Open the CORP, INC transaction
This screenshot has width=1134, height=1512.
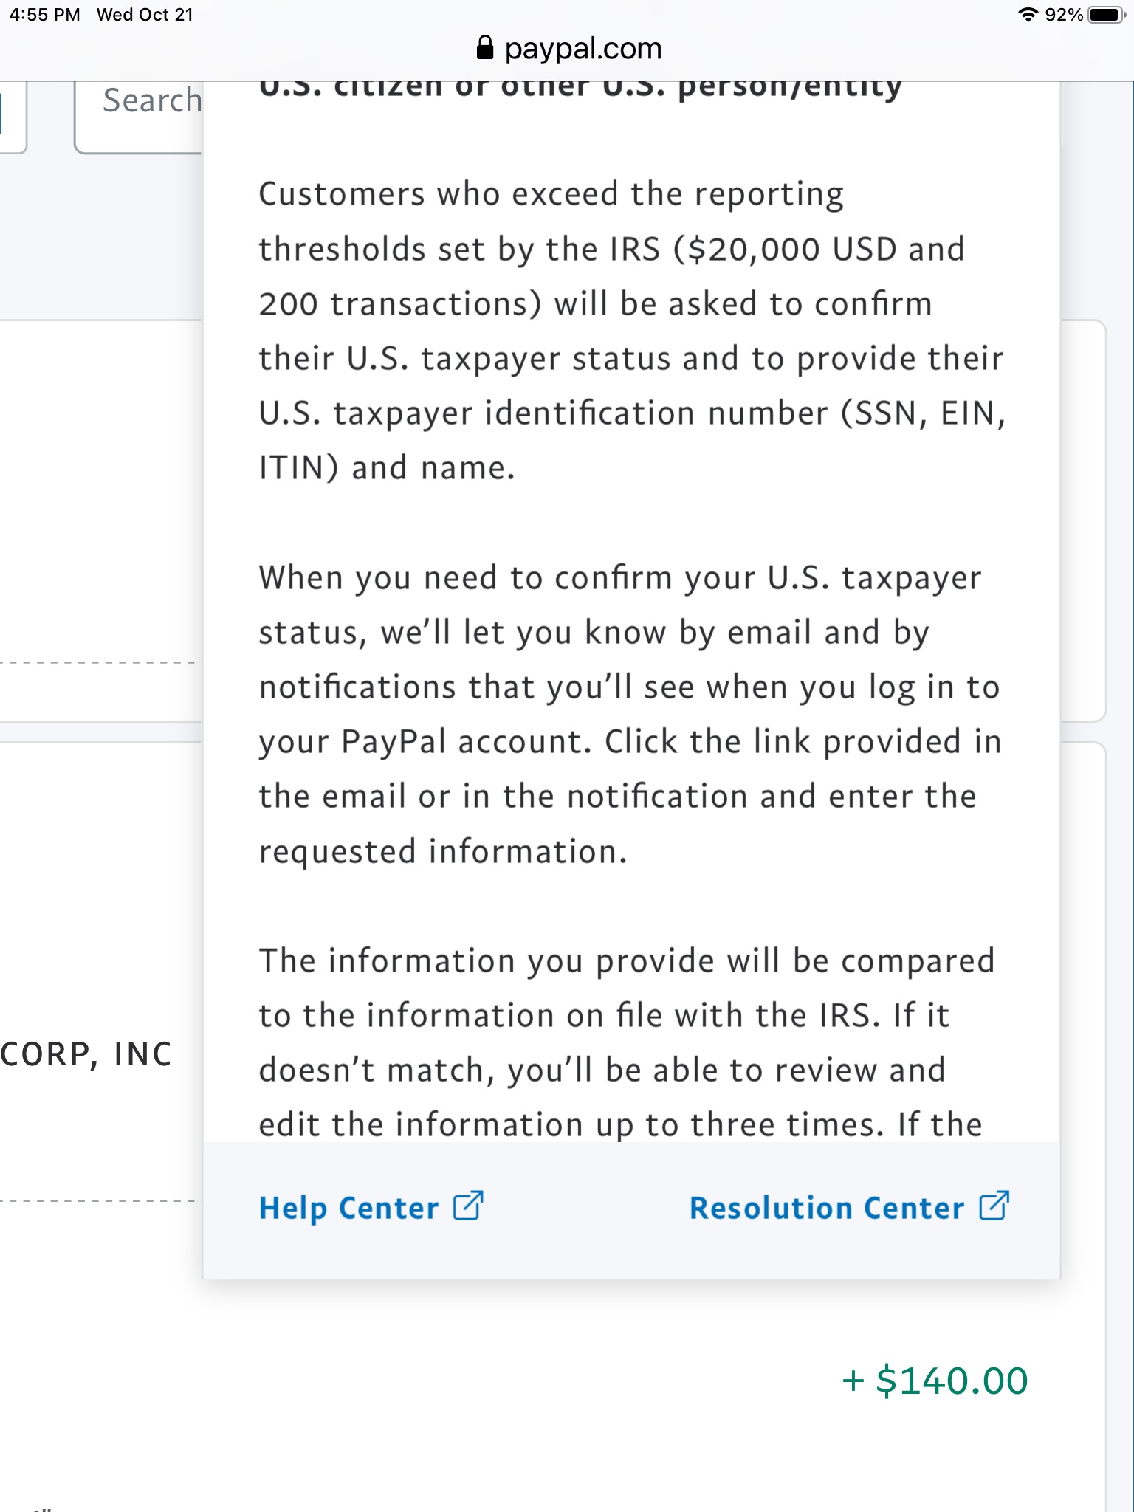pyautogui.click(x=86, y=1054)
